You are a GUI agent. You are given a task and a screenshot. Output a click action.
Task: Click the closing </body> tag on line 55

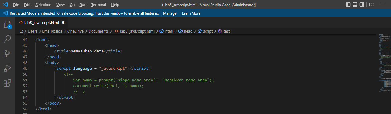click(53, 103)
